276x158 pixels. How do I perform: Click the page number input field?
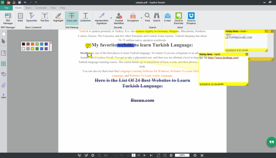coord(134,155)
